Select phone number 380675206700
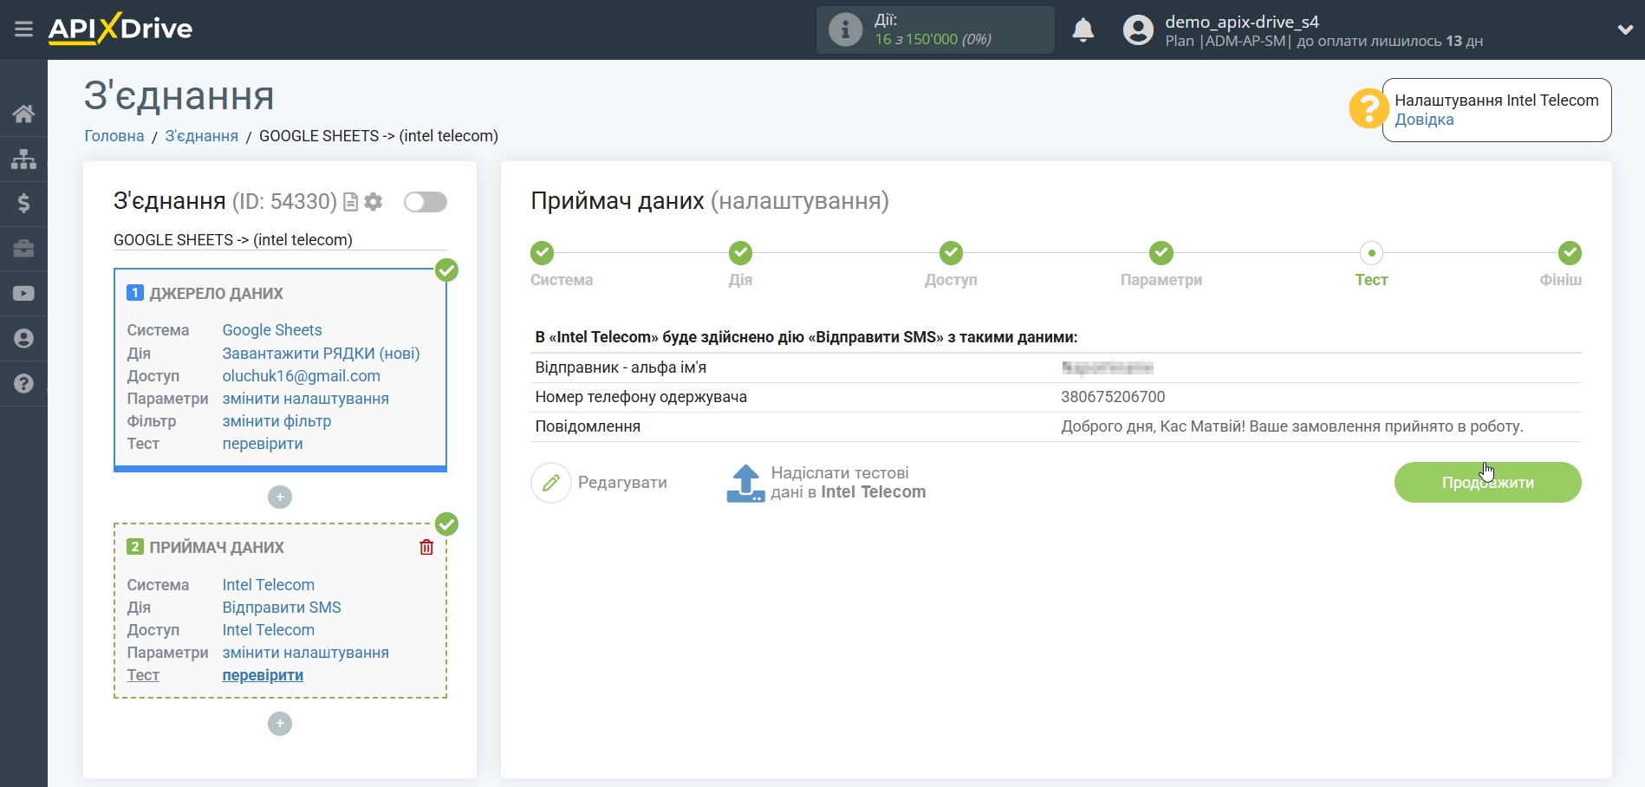Image resolution: width=1645 pixels, height=787 pixels. click(1113, 397)
